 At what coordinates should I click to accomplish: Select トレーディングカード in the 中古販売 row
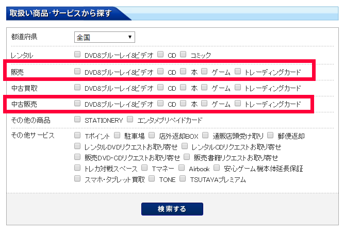click(x=238, y=104)
